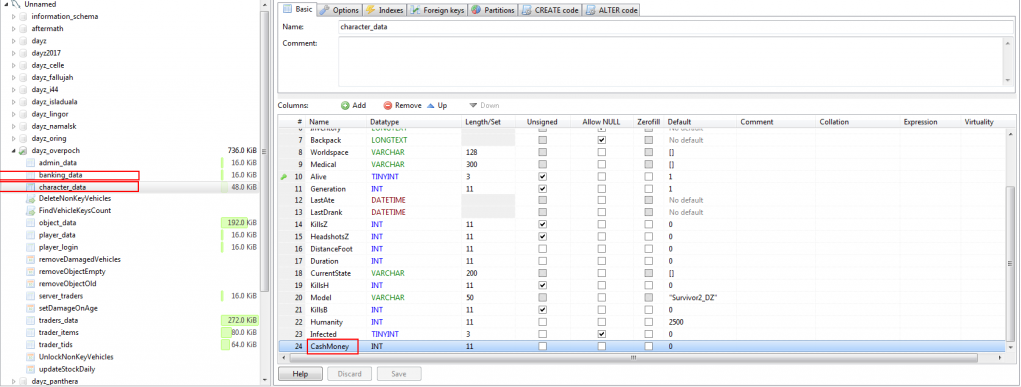Switch to the Indexes tab

(x=384, y=10)
